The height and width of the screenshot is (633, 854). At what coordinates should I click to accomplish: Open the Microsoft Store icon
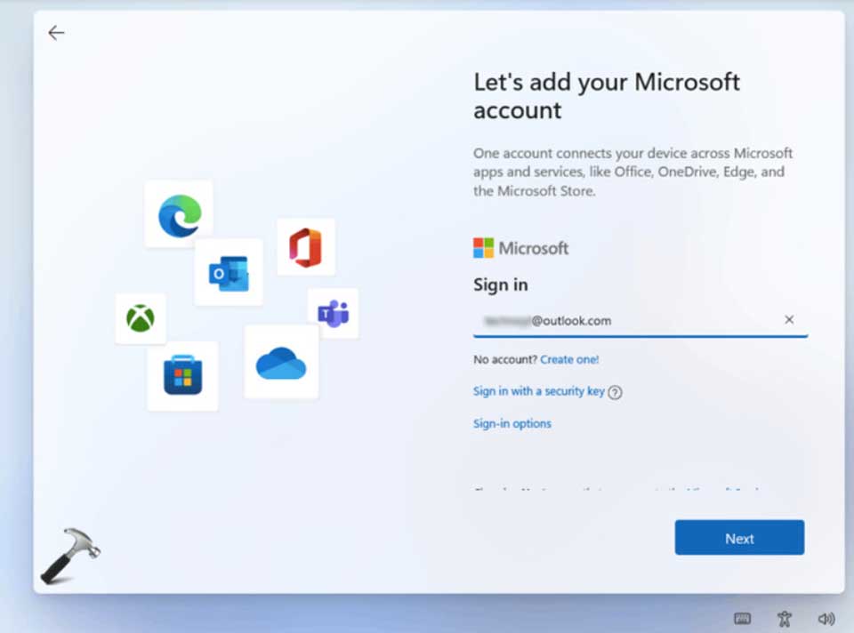pos(182,373)
